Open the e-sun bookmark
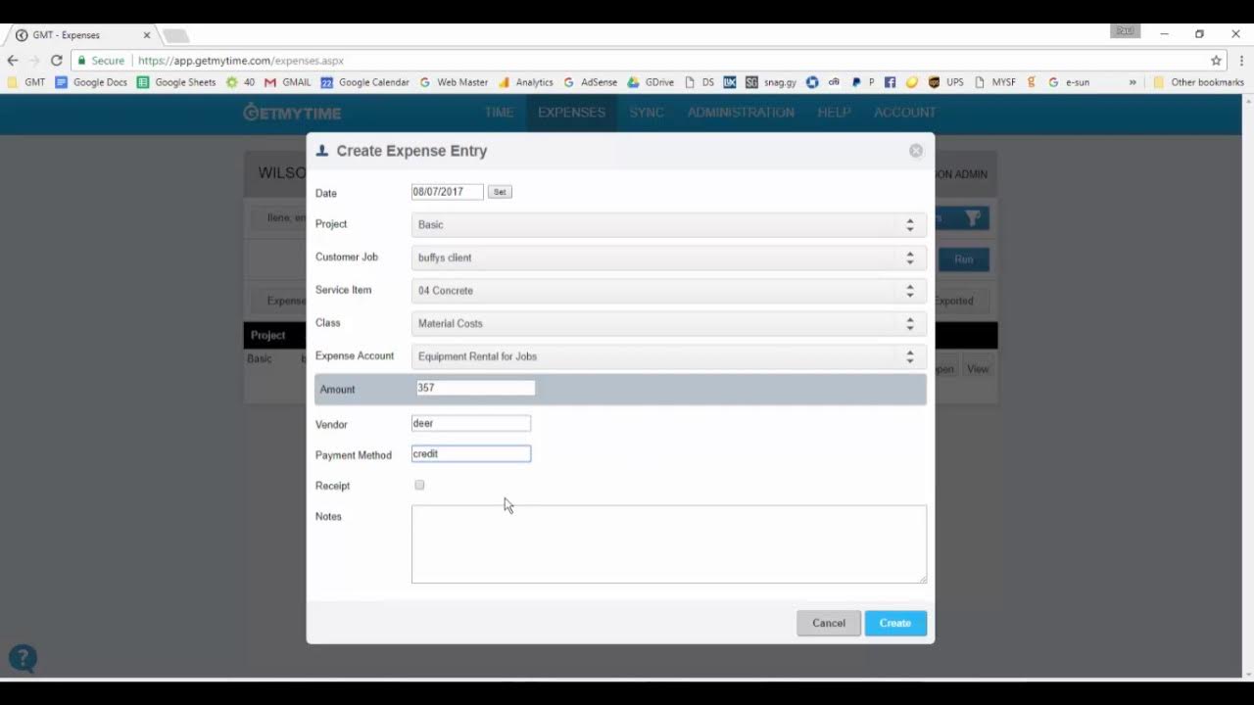1254x705 pixels. (x=1069, y=82)
